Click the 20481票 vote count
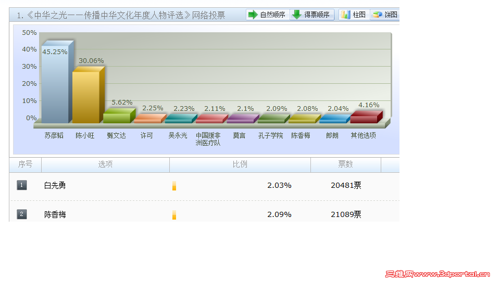 (x=346, y=185)
